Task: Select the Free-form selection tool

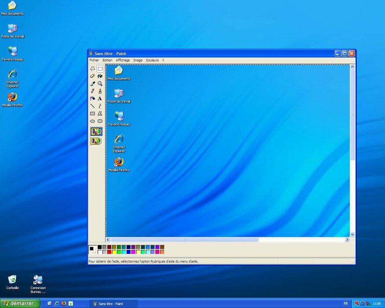Action: click(92, 69)
